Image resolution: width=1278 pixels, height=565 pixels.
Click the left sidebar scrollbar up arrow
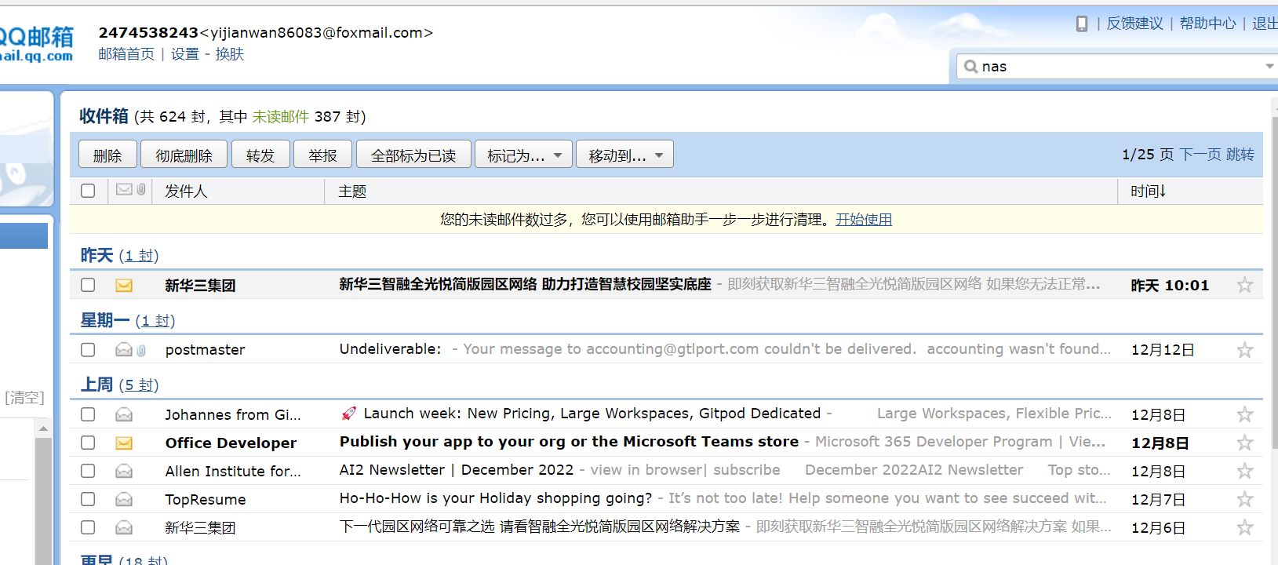coord(43,428)
